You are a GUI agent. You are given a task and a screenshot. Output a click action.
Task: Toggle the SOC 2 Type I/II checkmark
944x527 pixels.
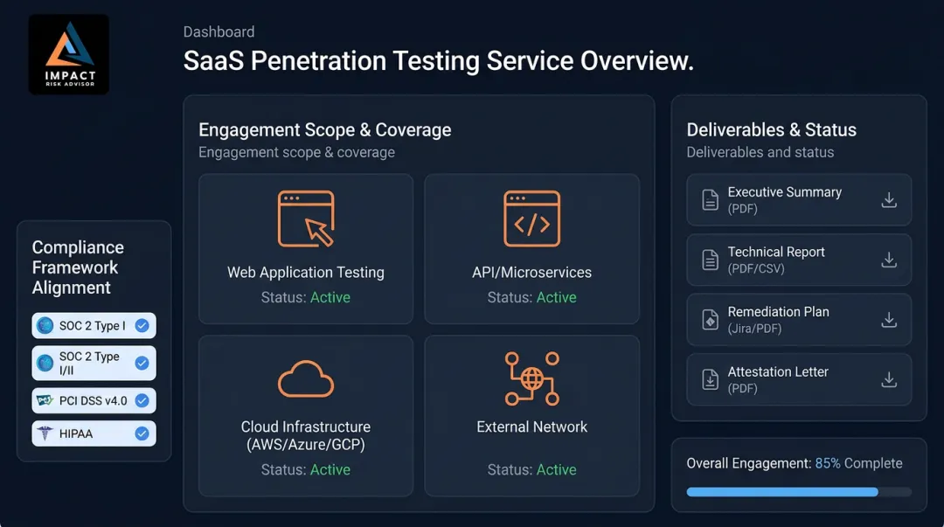(x=142, y=364)
